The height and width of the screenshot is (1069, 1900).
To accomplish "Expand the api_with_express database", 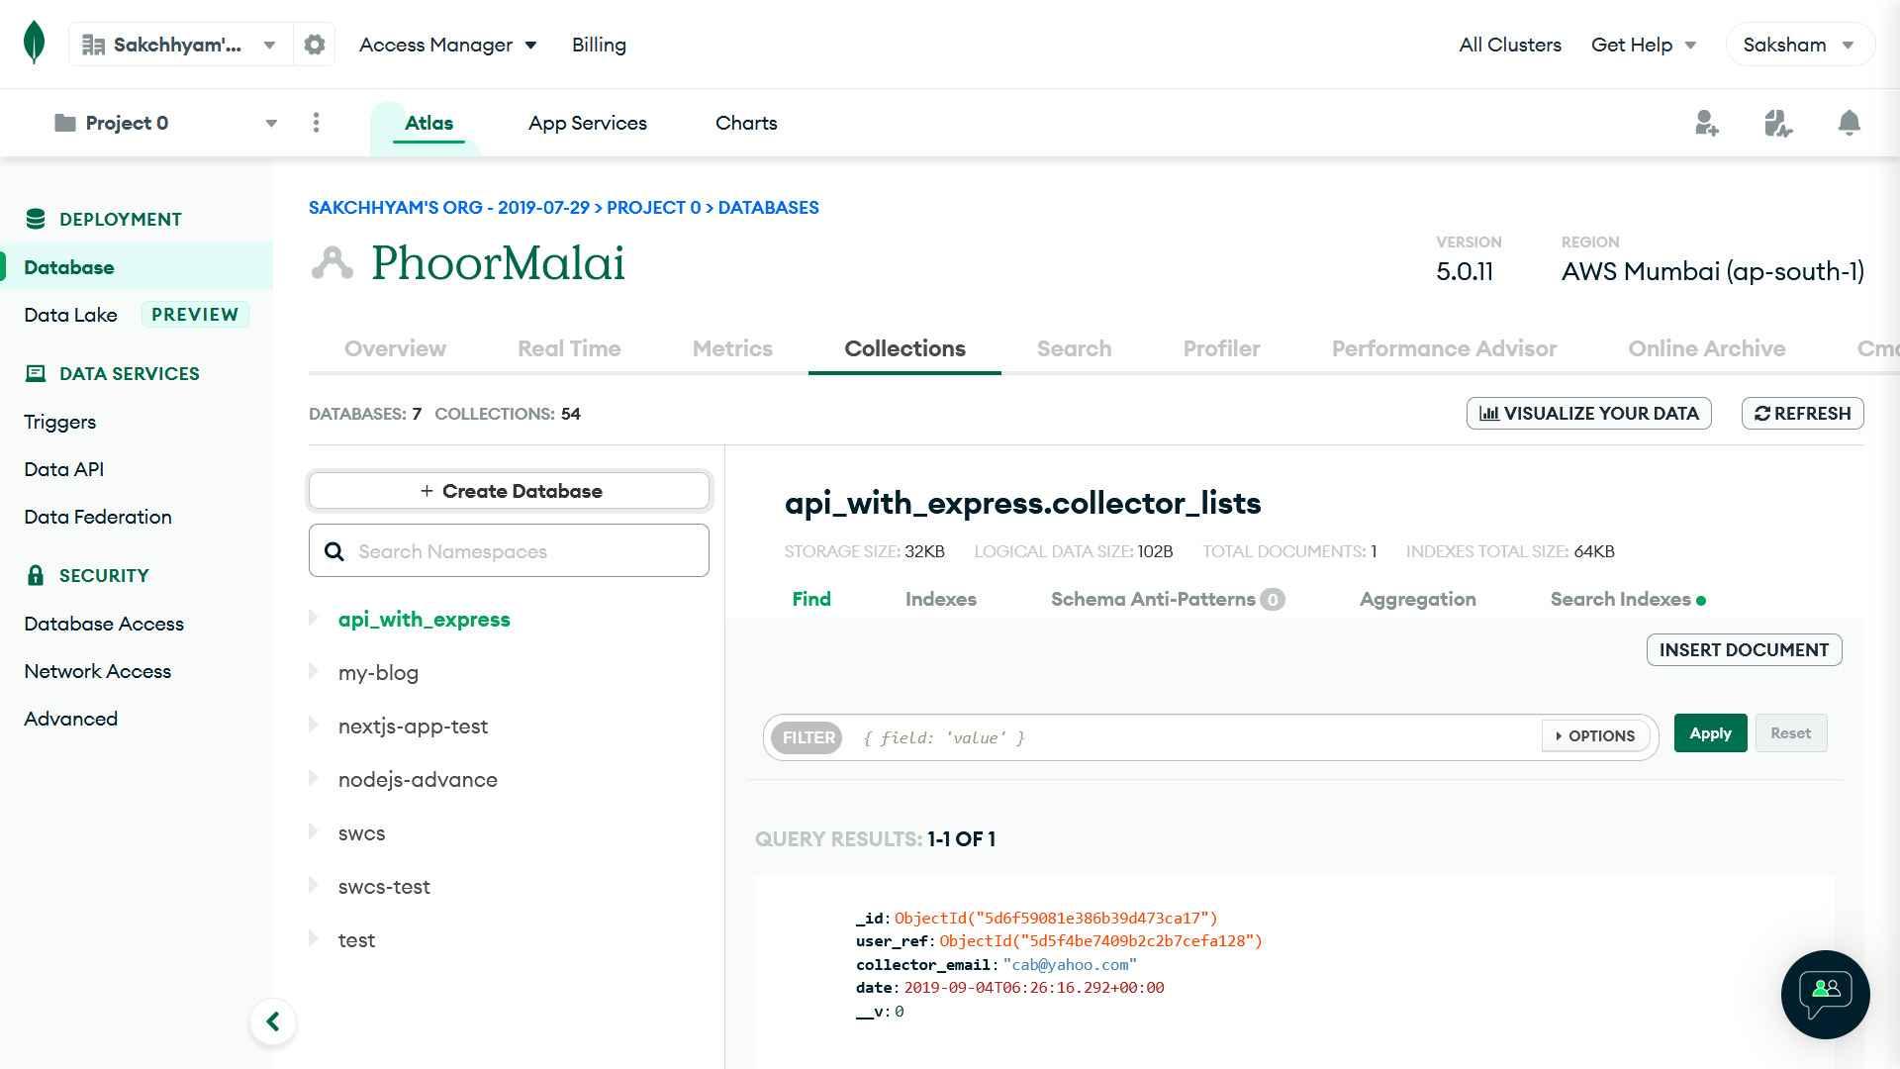I will [314, 619].
